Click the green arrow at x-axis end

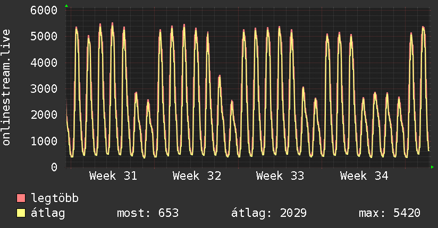pyautogui.click(x=432, y=167)
